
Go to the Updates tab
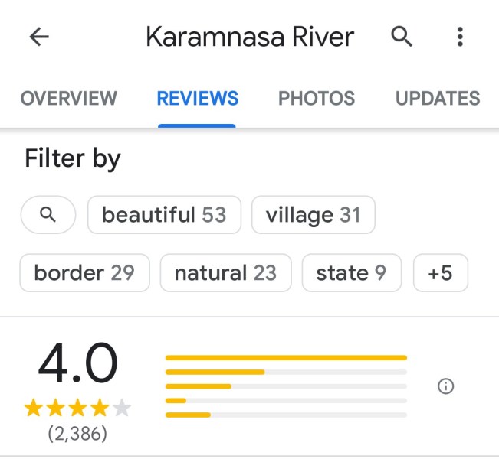[438, 99]
